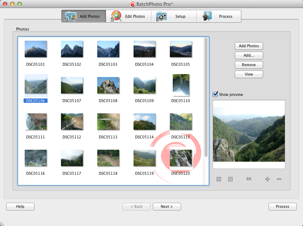Select the upside-down photo DSC05110
Image resolution: width=303 pixels, height=226 pixels.
click(x=181, y=85)
